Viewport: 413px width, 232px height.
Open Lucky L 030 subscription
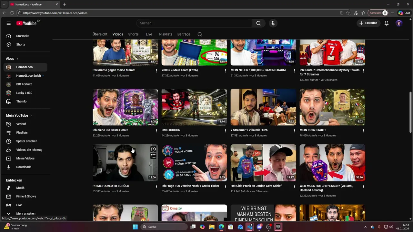(25, 93)
